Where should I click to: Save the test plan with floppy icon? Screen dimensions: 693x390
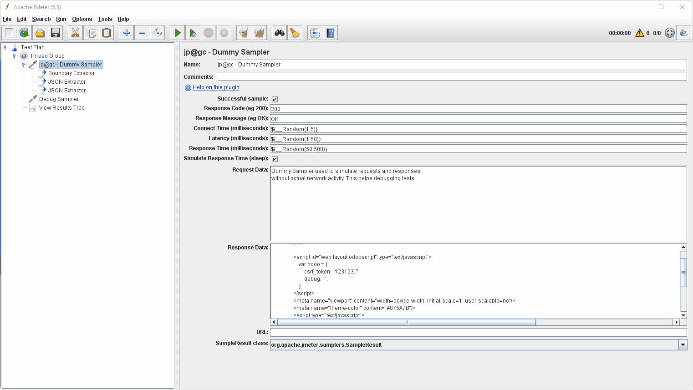click(56, 33)
